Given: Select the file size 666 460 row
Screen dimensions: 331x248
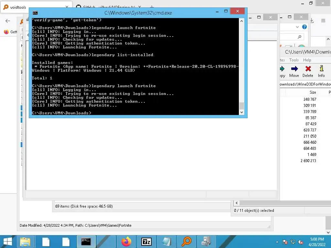Looking at the screenshot, I should click(x=310, y=142).
